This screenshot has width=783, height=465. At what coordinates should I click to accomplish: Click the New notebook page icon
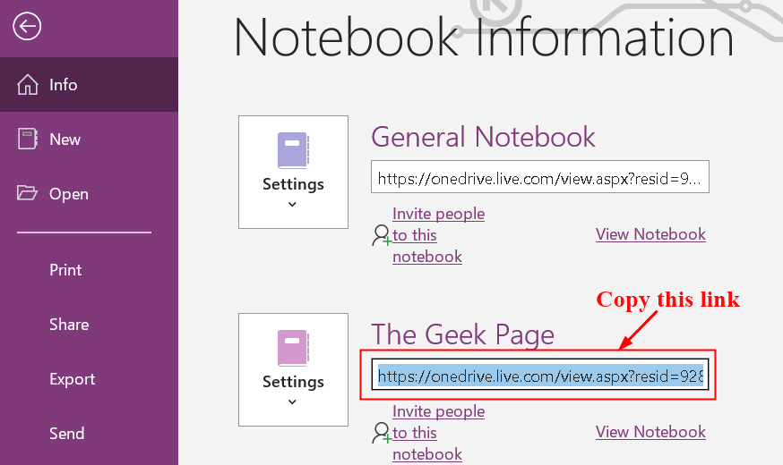(28, 139)
